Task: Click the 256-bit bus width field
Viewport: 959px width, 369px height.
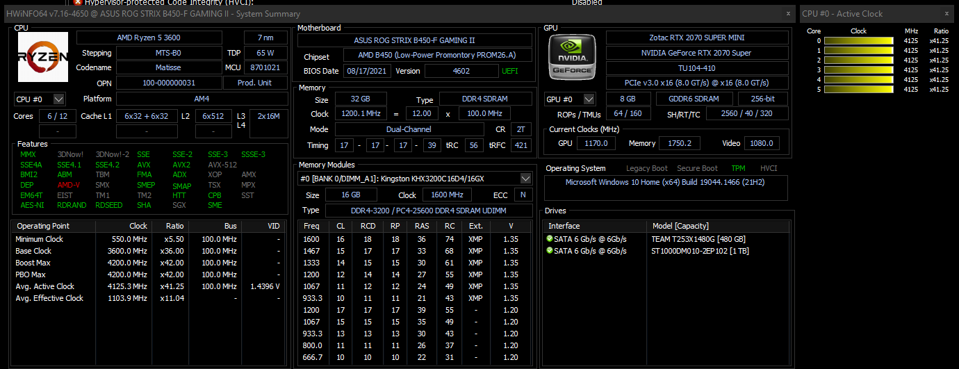Action: (763, 99)
